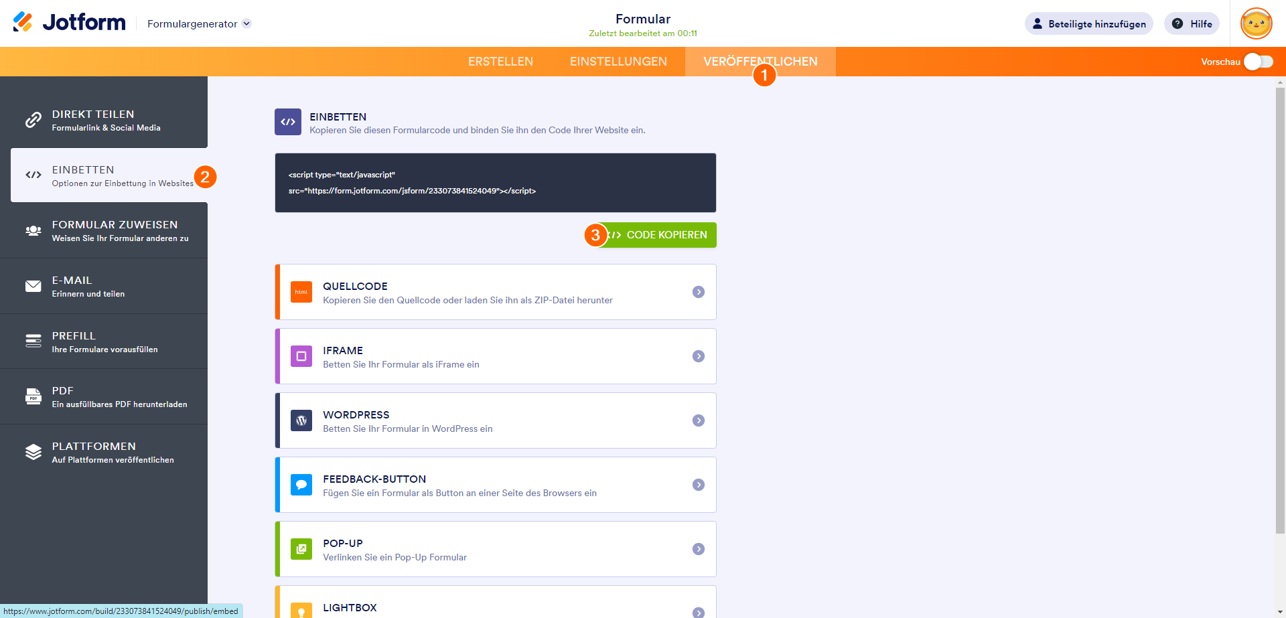Image resolution: width=1286 pixels, height=618 pixels.
Task: Open Formular Zuweisen in the sidebar
Action: click(104, 231)
